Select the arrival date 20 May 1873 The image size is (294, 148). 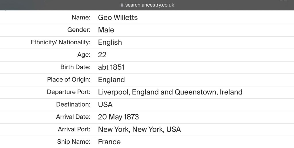click(x=118, y=117)
